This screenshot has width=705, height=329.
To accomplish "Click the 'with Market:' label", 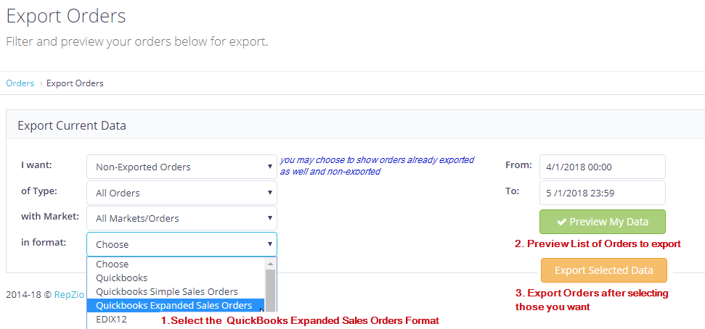I will click(50, 217).
